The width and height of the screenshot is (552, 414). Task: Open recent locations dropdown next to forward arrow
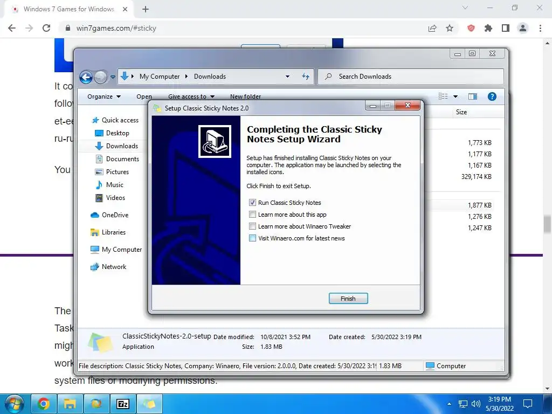pos(113,77)
